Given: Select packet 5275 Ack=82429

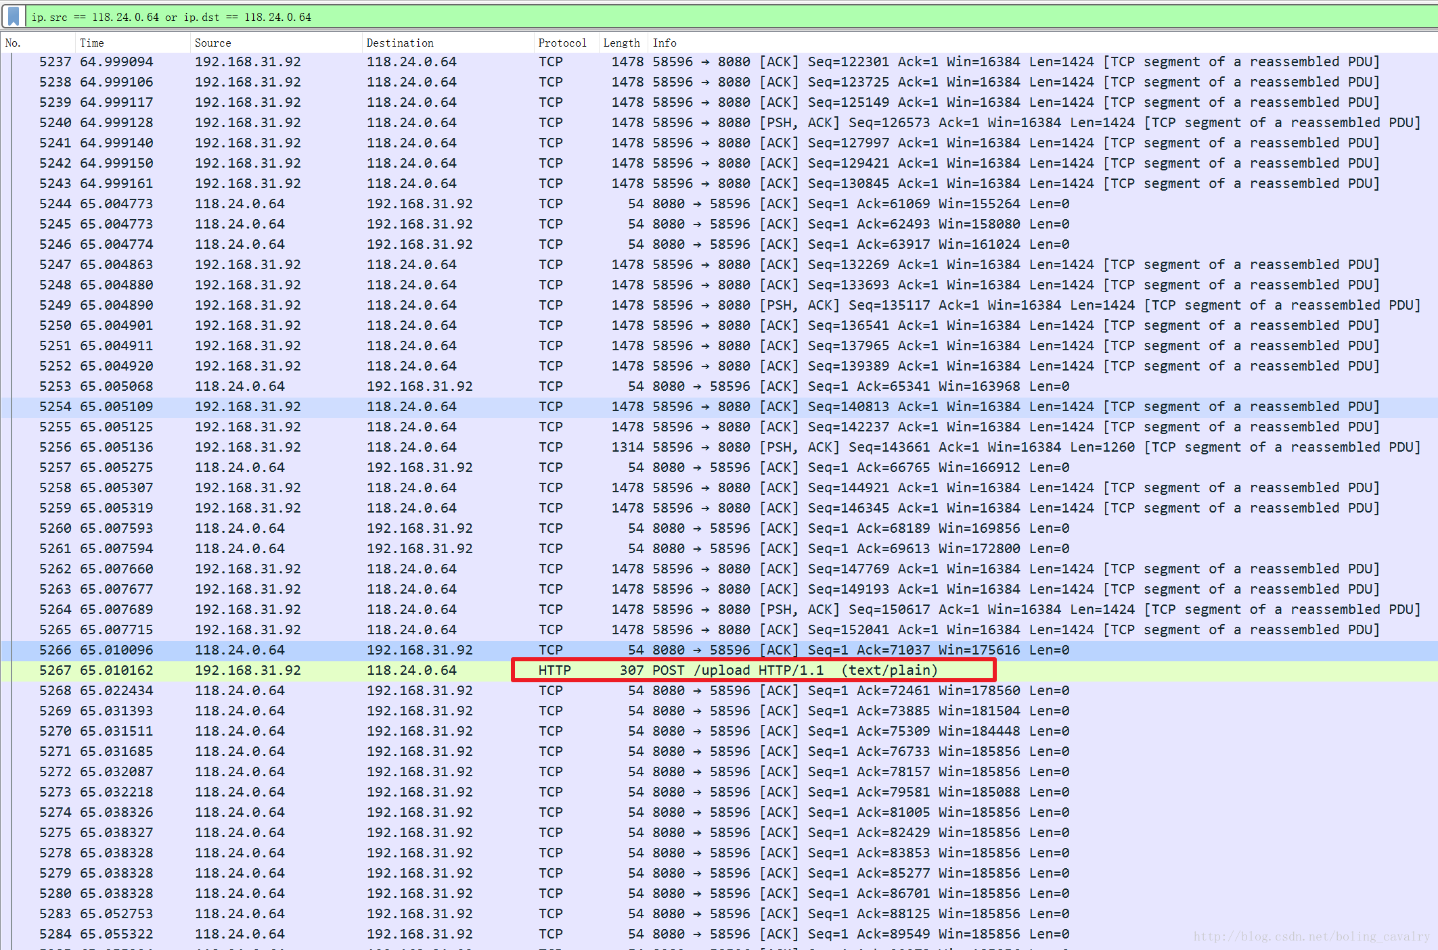Looking at the screenshot, I should pos(719,832).
